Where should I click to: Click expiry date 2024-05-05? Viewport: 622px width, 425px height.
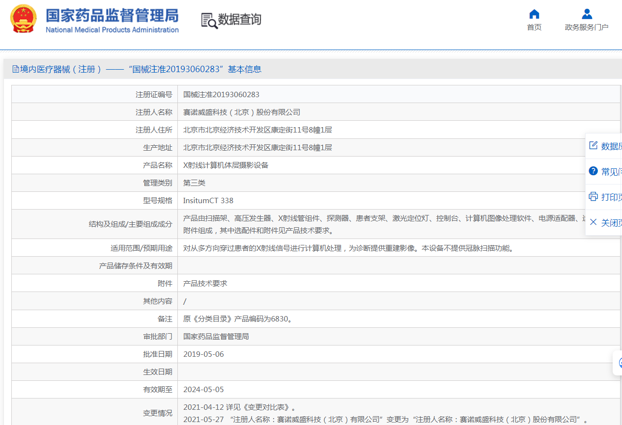(x=203, y=390)
